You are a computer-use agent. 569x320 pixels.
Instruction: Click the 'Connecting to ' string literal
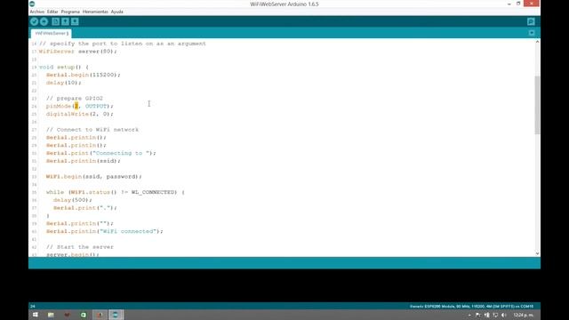121,153
